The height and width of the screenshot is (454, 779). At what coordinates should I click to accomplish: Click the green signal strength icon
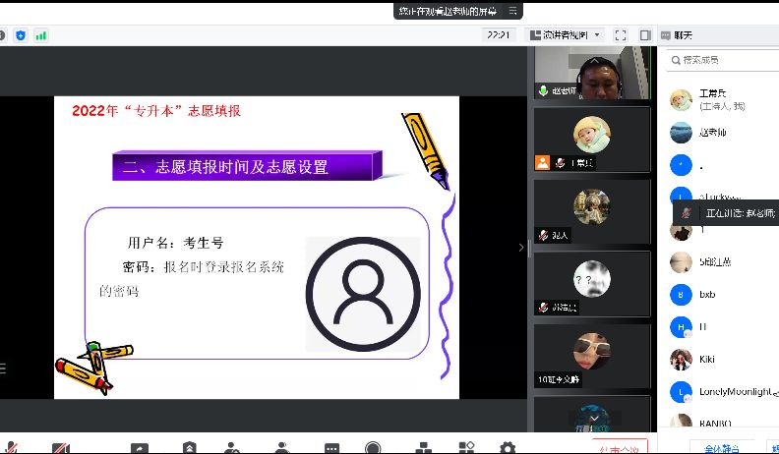tap(40, 34)
